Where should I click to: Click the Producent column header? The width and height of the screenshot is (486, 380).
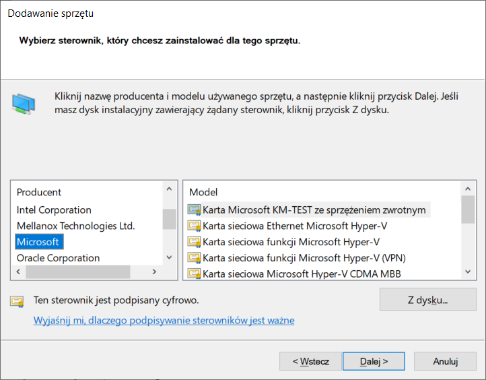click(39, 192)
